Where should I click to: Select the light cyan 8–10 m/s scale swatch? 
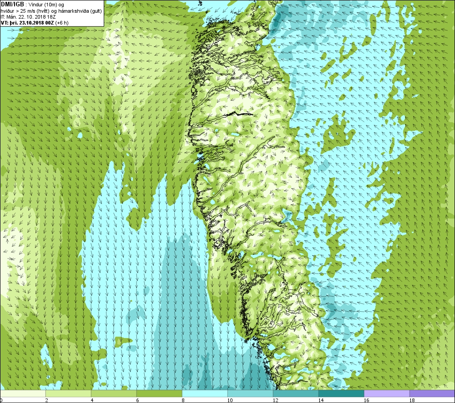205,393
